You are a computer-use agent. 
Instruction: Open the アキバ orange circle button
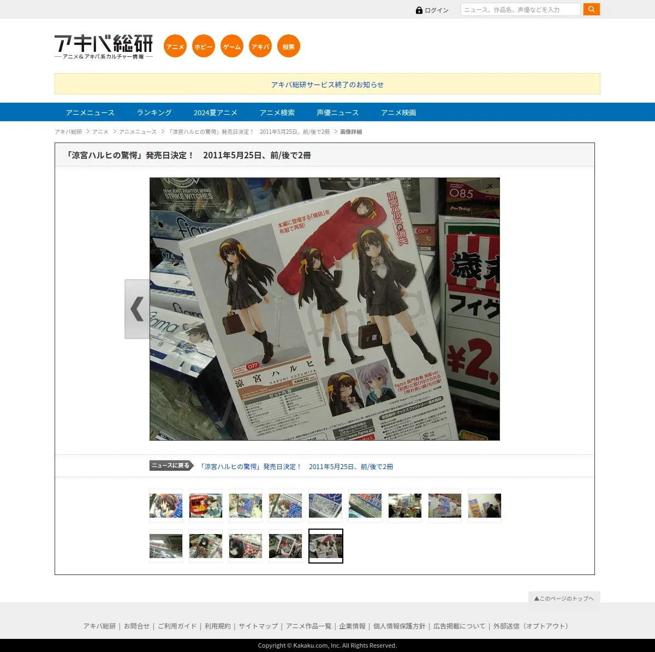(260, 46)
